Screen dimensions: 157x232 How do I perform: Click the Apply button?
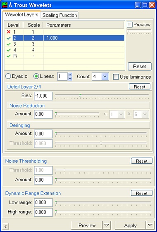click(131, 225)
